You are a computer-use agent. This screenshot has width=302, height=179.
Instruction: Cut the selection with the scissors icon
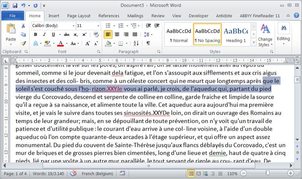(x=23, y=26)
